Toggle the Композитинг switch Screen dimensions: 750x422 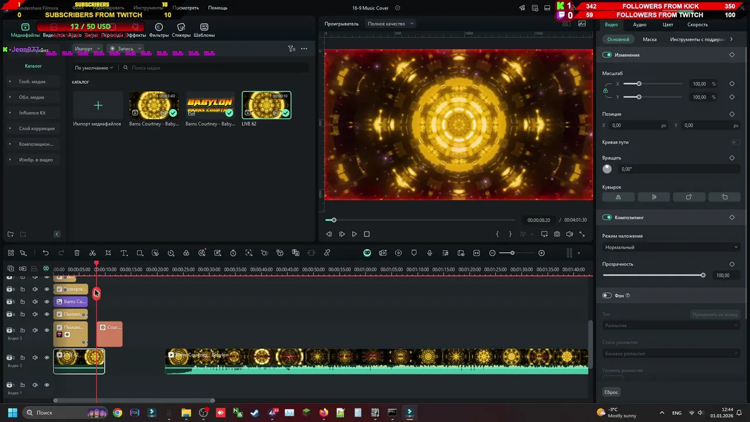click(607, 217)
